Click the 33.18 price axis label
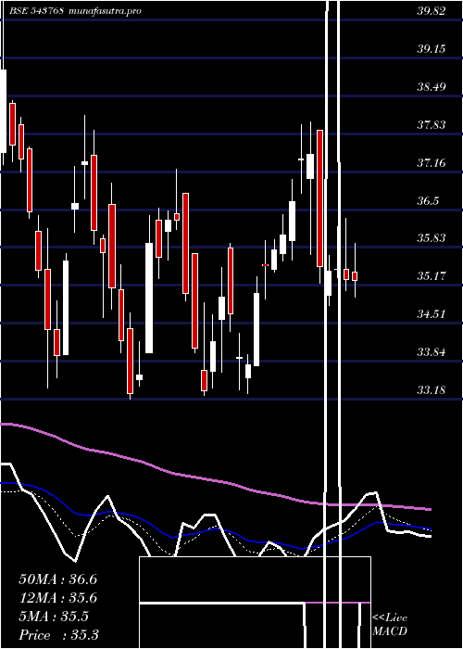463x649 pixels. [432, 390]
